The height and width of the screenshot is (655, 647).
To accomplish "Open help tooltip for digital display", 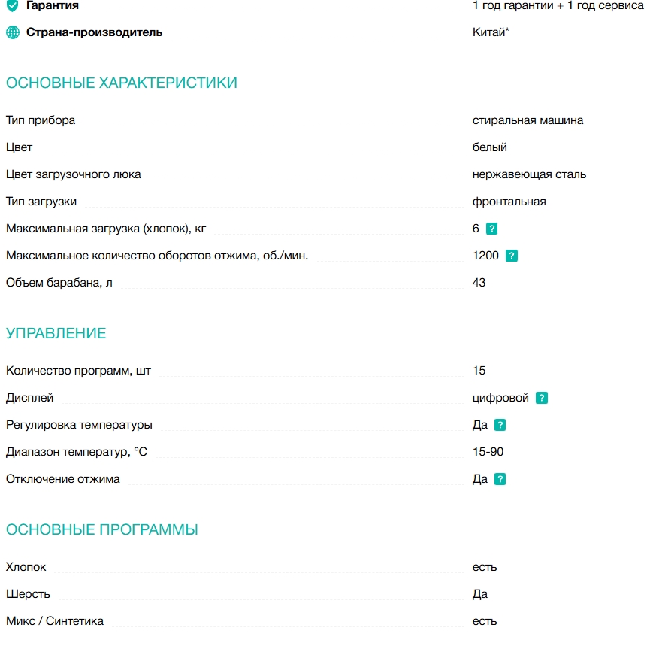I will pos(542,398).
